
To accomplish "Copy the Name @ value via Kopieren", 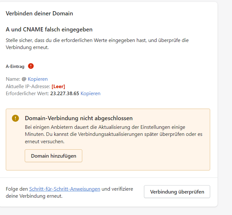I will click(38, 79).
